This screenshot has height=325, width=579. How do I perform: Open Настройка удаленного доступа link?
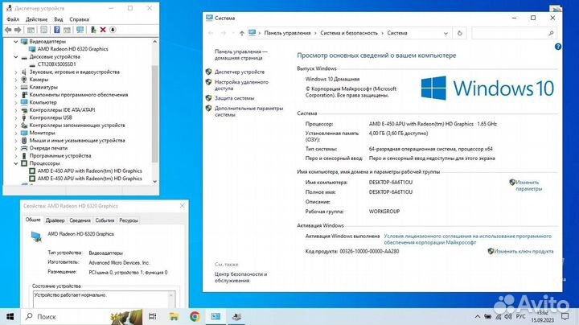tap(241, 85)
